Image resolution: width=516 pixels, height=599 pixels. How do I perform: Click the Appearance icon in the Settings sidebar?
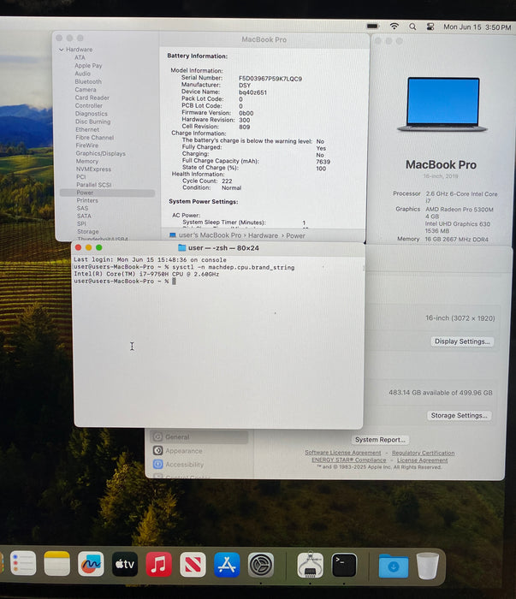157,450
